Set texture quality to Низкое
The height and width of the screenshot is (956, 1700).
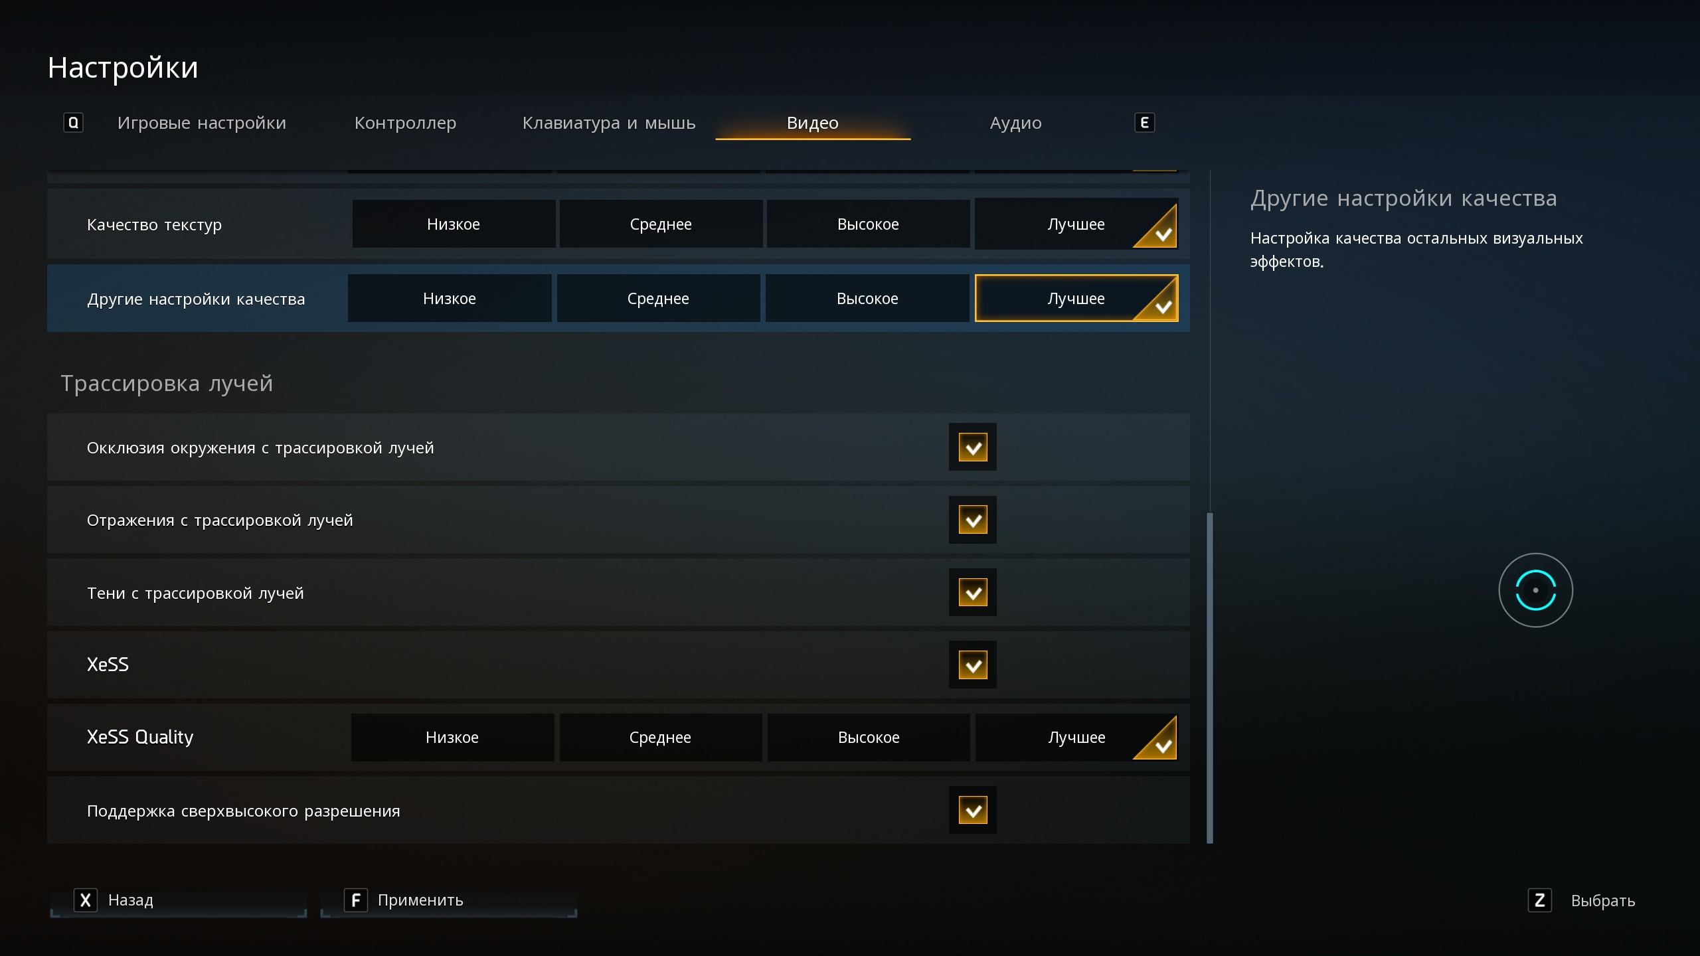coord(454,224)
